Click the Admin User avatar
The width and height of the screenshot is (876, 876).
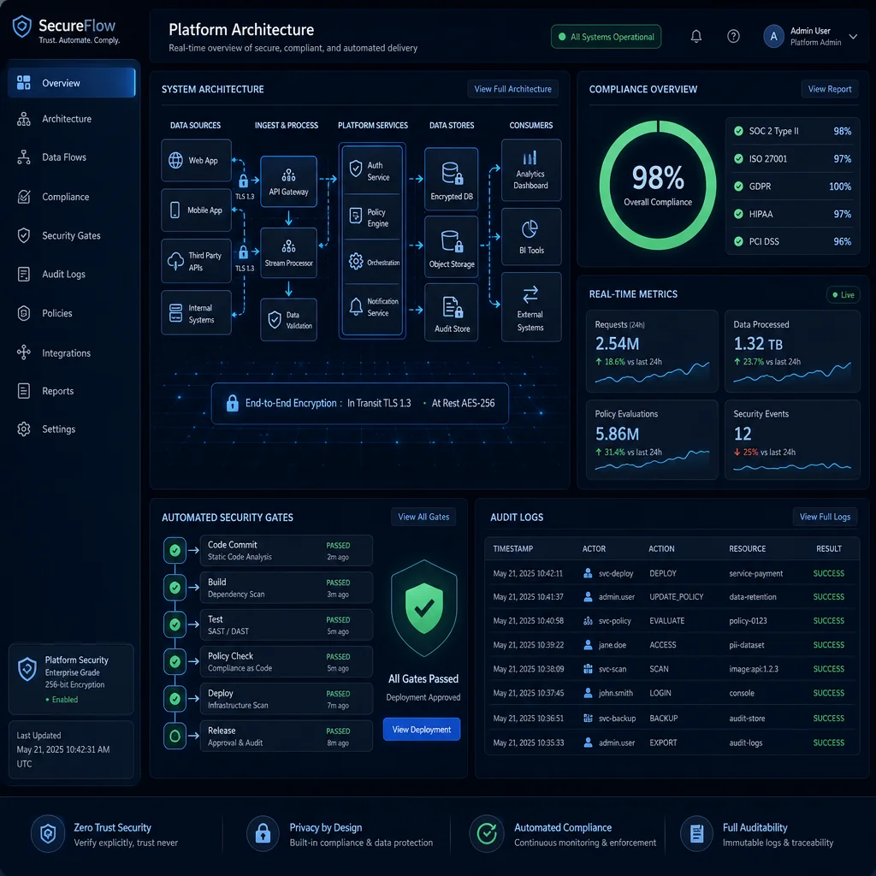pos(773,36)
